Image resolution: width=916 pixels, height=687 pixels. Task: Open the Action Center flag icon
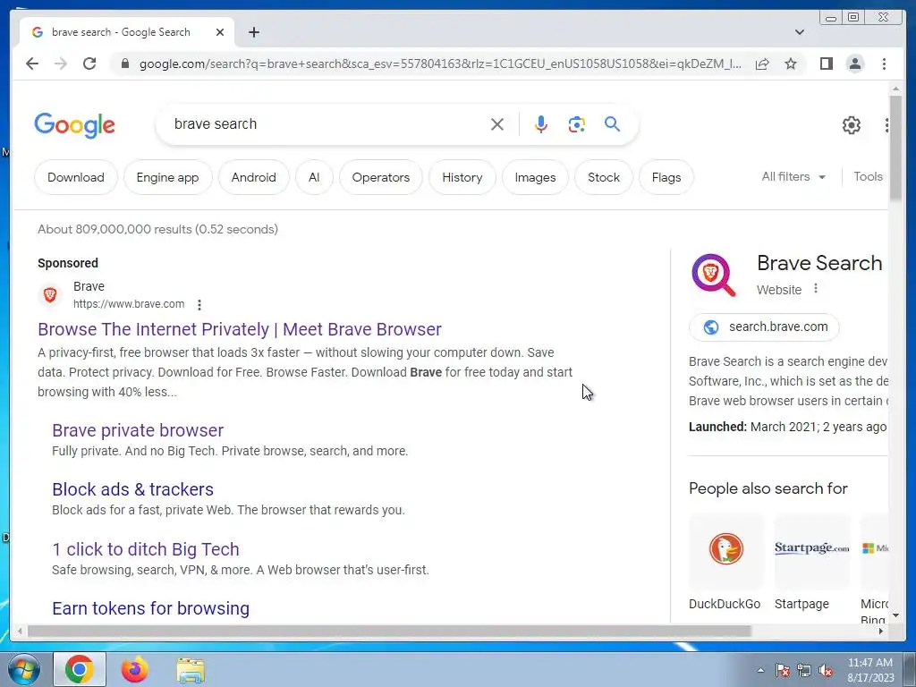(782, 671)
